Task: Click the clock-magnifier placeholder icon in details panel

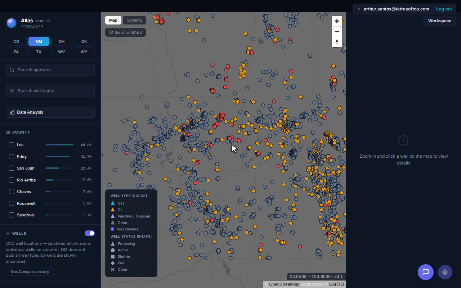Action: tap(403, 141)
